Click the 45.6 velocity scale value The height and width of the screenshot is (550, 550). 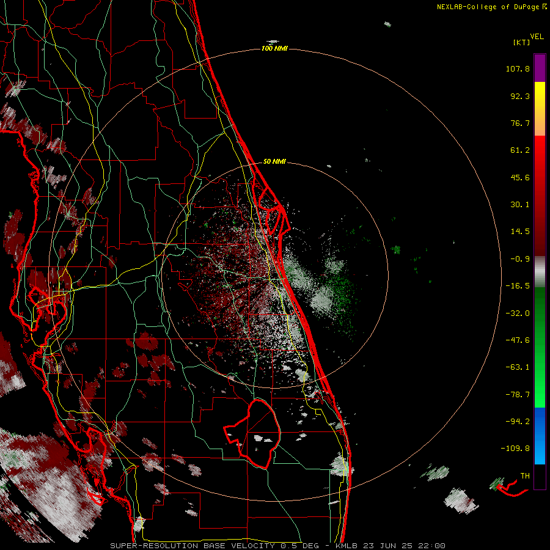click(520, 177)
